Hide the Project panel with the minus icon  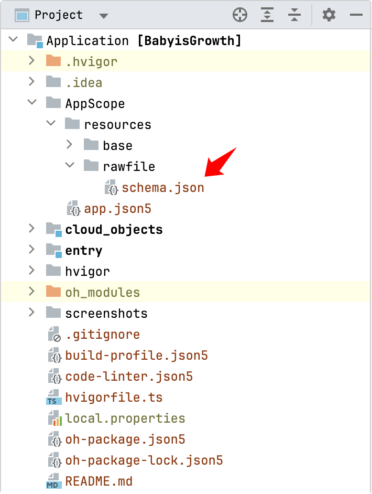(356, 15)
